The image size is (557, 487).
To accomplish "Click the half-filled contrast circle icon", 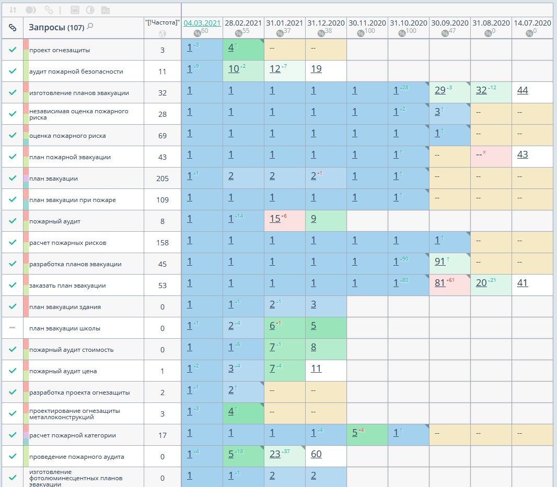I will (x=90, y=10).
